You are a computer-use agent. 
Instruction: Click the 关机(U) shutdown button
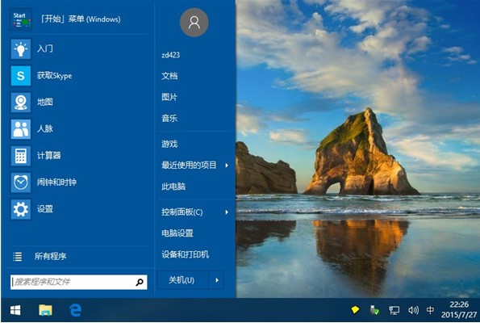point(183,280)
